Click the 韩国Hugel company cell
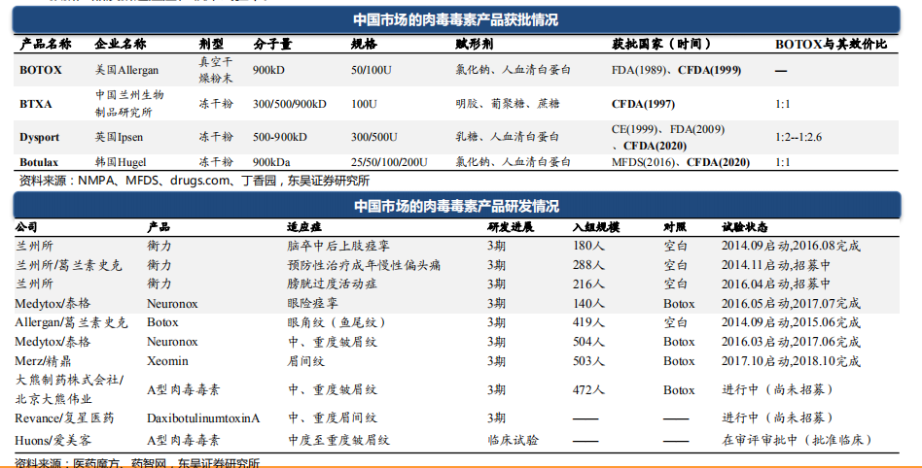Viewport: 922px width, 468px height. 121,162
